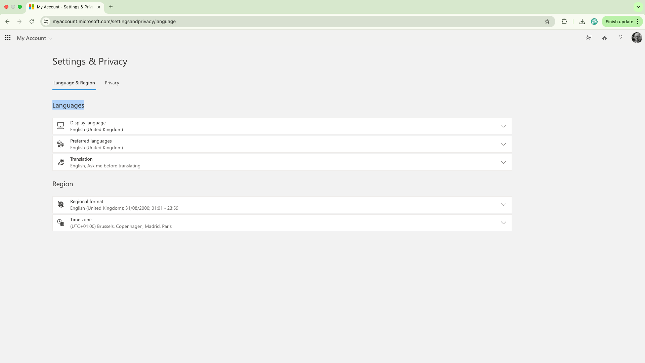645x363 pixels.
Task: Expand the Translation settings row
Action: point(503,162)
